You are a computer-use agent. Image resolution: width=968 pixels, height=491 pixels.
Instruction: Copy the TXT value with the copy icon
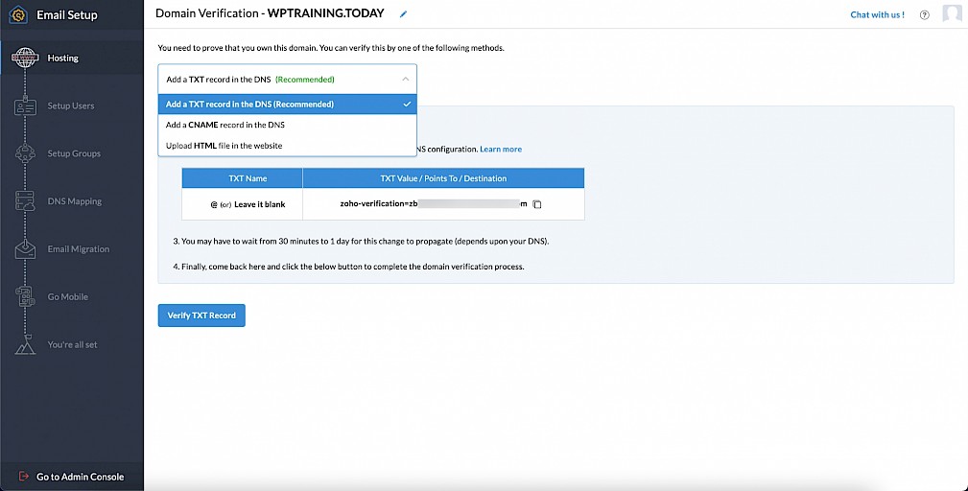click(x=537, y=204)
